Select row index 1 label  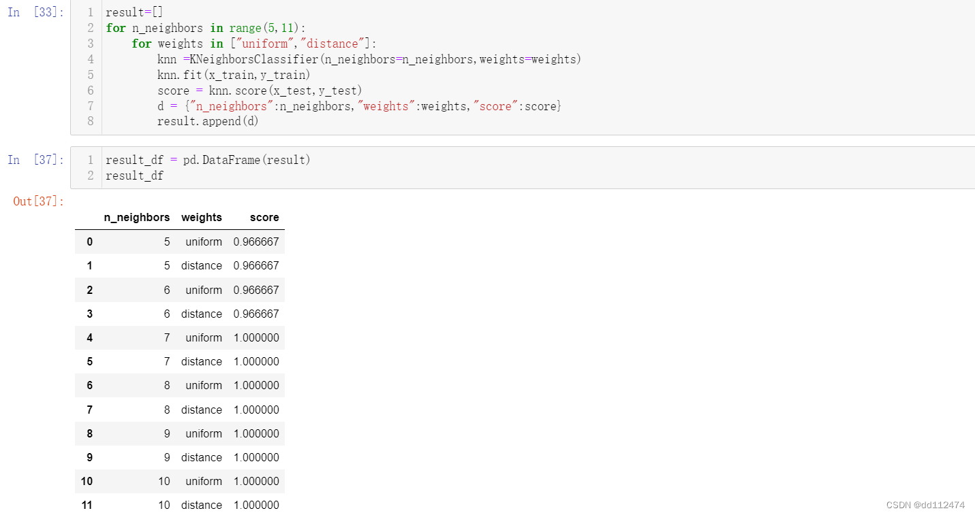click(x=90, y=265)
